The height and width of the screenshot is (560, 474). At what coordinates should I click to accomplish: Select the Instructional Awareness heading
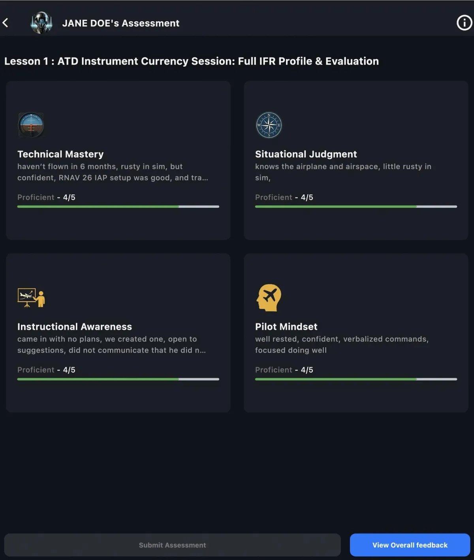(x=75, y=327)
